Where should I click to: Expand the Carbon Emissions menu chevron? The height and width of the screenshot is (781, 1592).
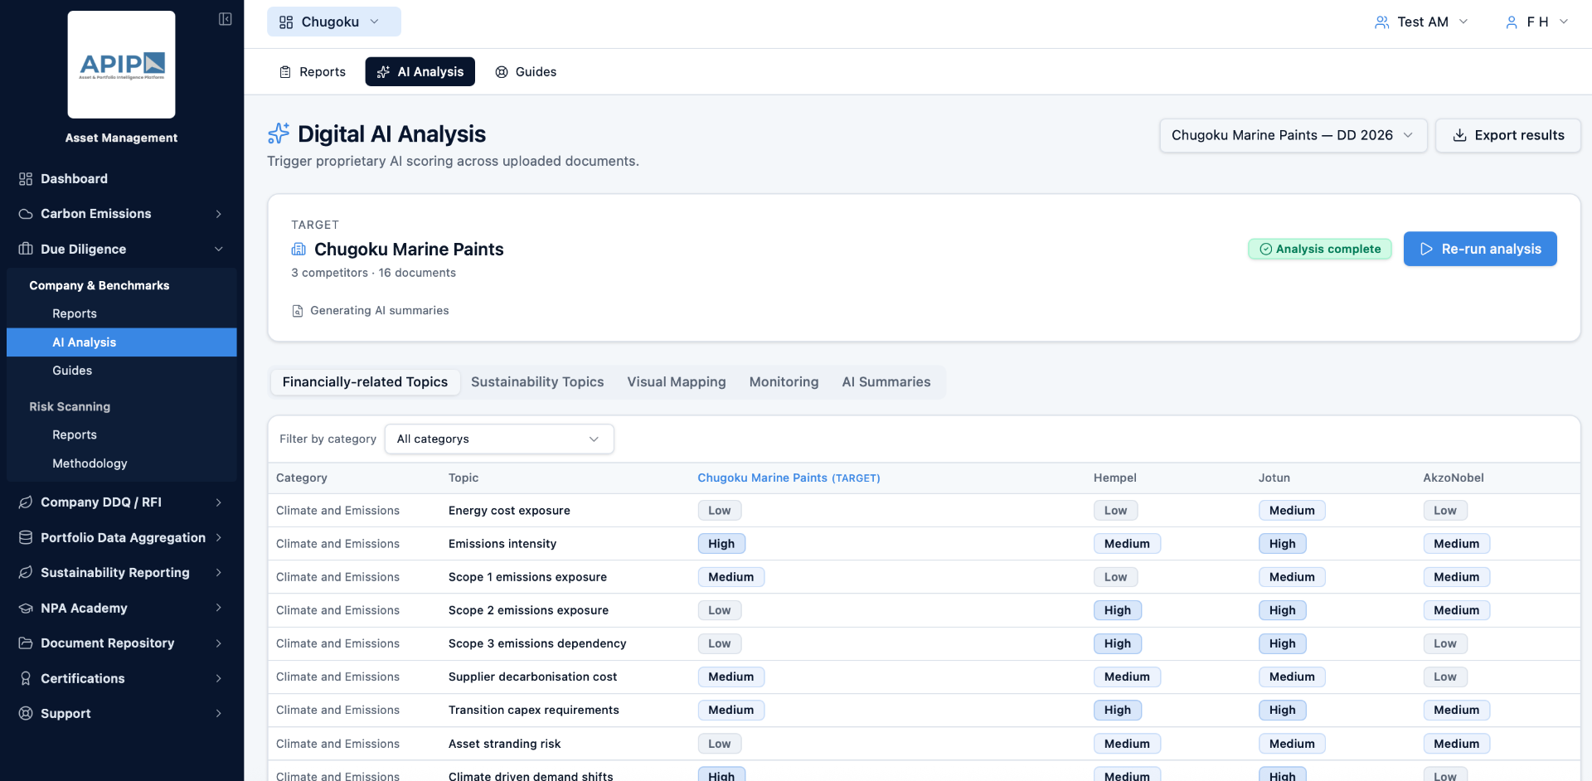coord(219,214)
